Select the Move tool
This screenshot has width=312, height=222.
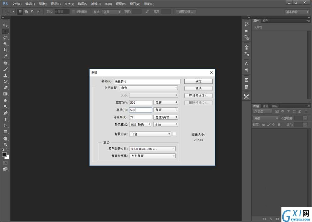(5, 25)
